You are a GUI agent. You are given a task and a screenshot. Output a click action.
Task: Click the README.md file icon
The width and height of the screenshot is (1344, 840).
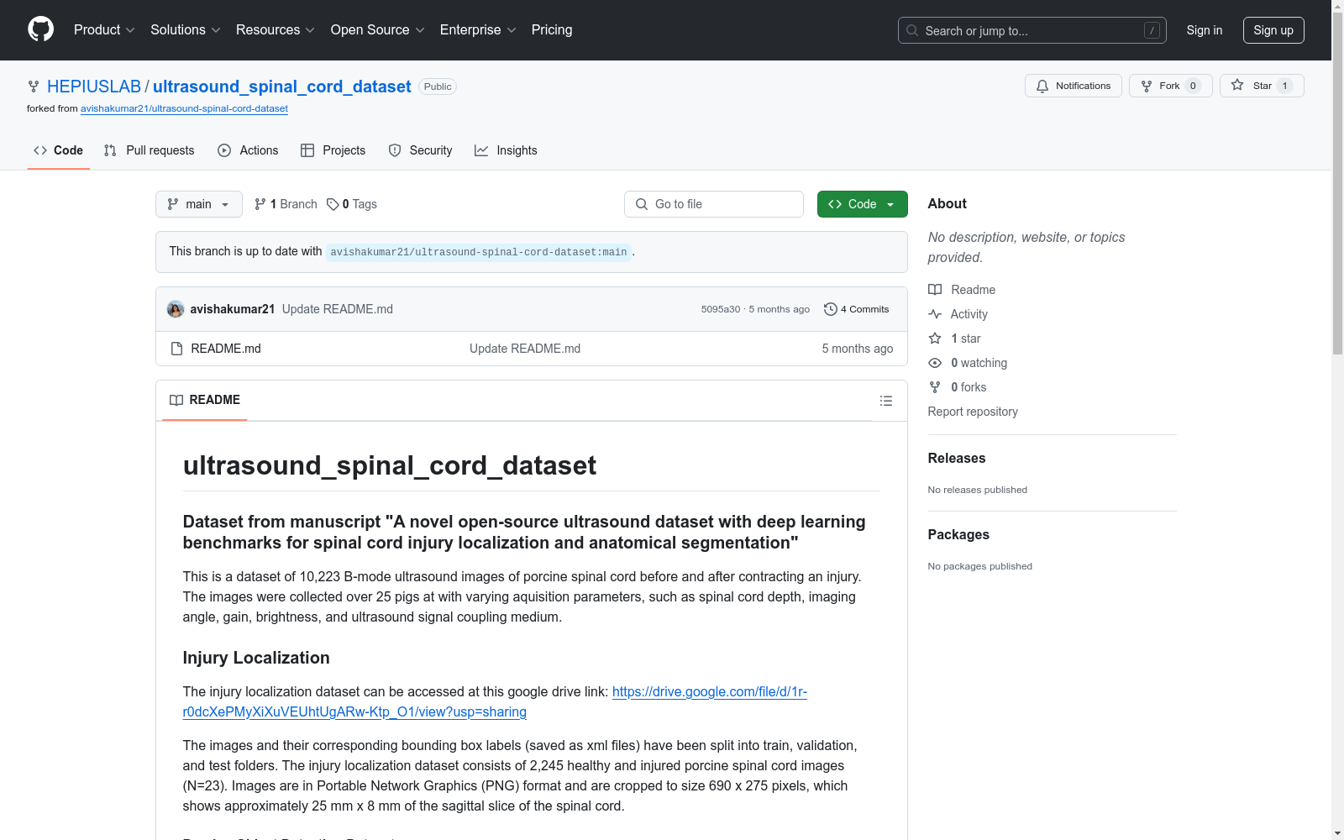176,349
